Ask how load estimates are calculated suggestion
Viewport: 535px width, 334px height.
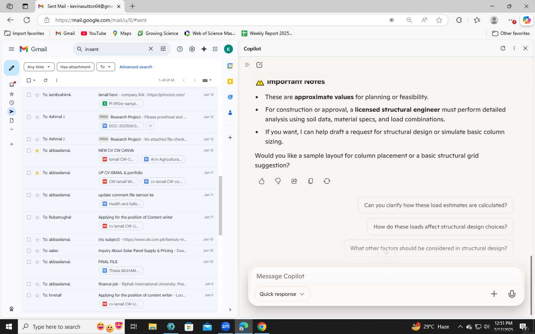pyautogui.click(x=435, y=205)
